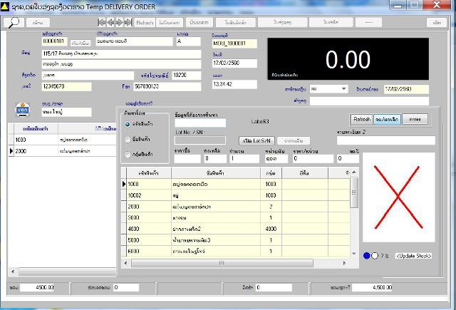Select the third search type radio button
Screen dimensions: 456x310
click(x=128, y=155)
